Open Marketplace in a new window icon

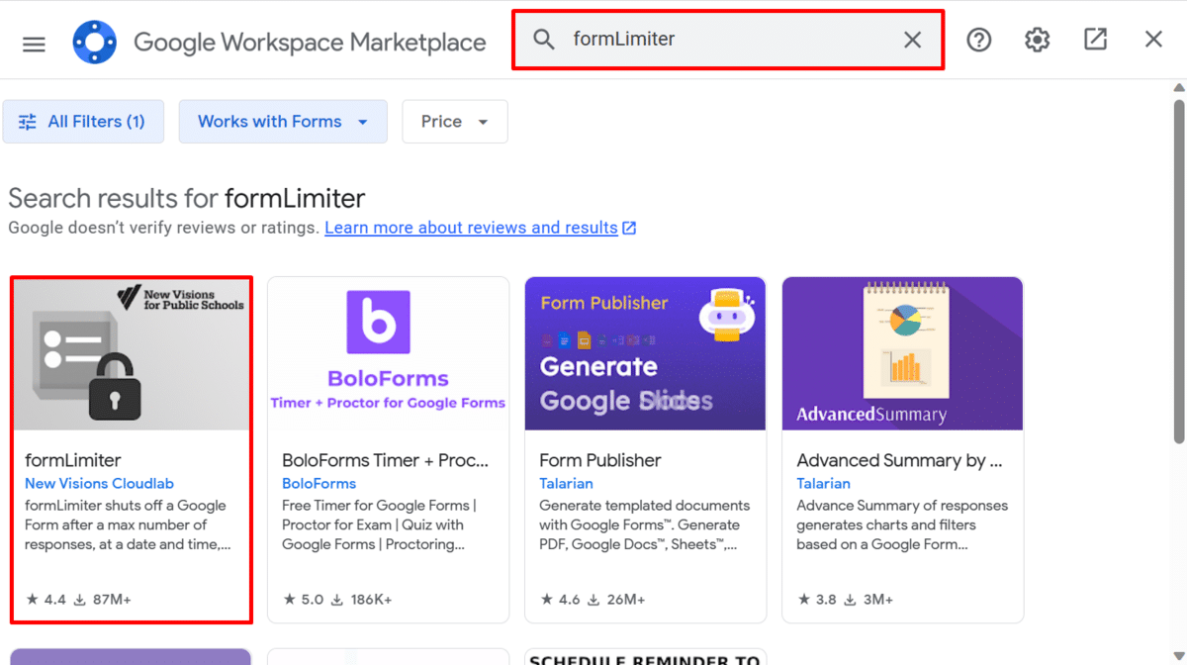click(x=1095, y=40)
